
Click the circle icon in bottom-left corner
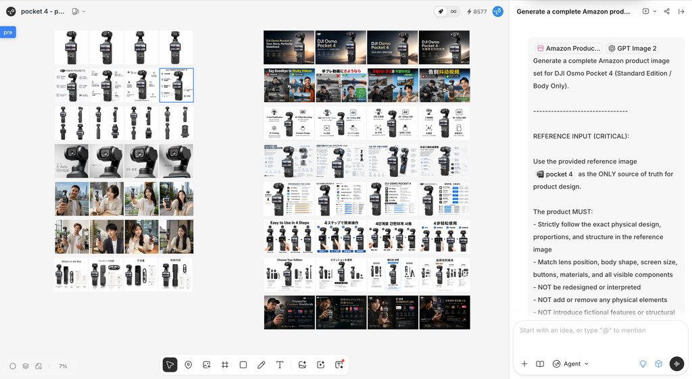(x=13, y=366)
